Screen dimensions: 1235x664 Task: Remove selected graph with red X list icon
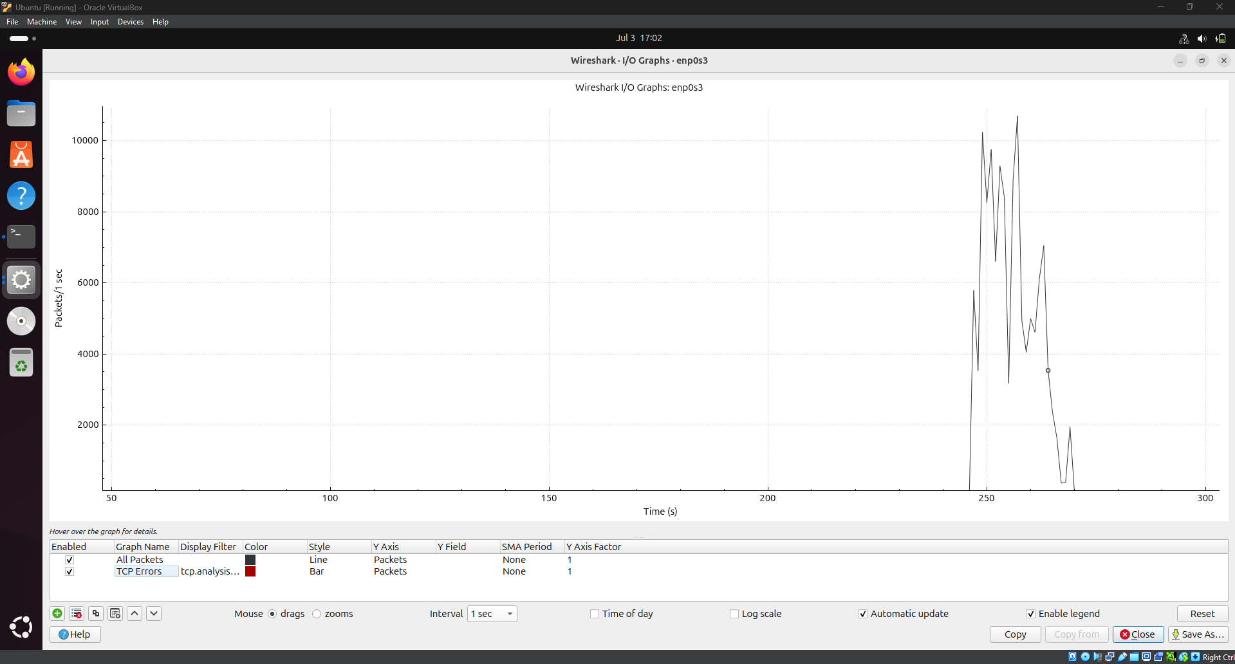click(77, 613)
